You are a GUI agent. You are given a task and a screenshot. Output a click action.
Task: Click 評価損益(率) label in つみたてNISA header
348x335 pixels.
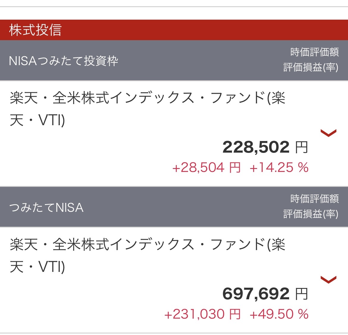[x=311, y=214]
